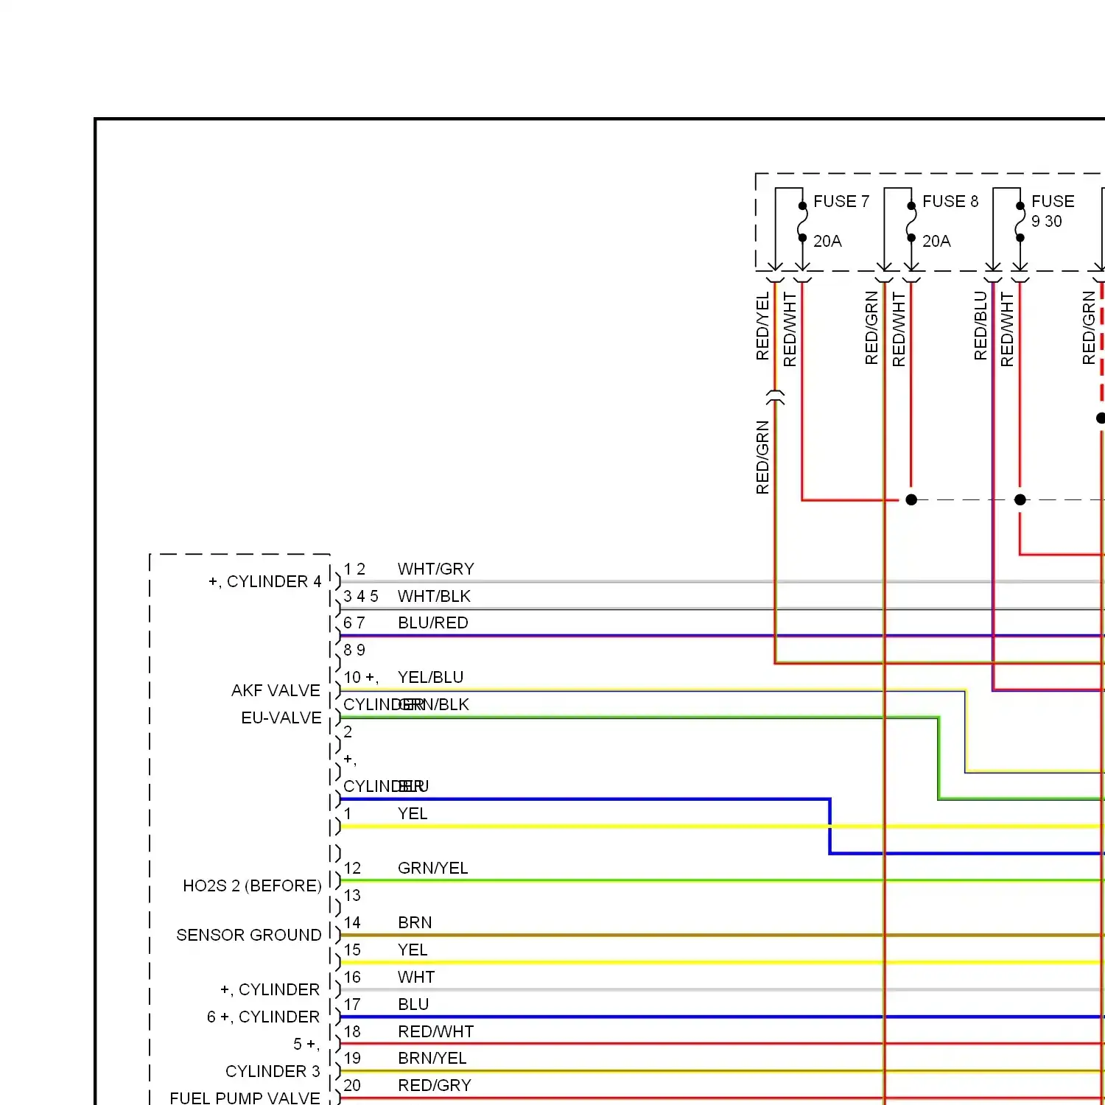The width and height of the screenshot is (1105, 1105).
Task: Select the FUSE 9 30 label
Action: [1053, 211]
